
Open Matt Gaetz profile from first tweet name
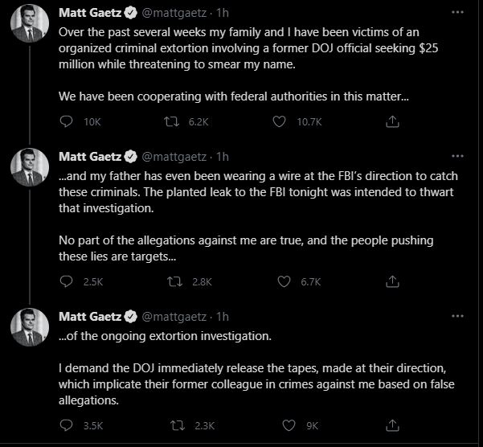90,13
